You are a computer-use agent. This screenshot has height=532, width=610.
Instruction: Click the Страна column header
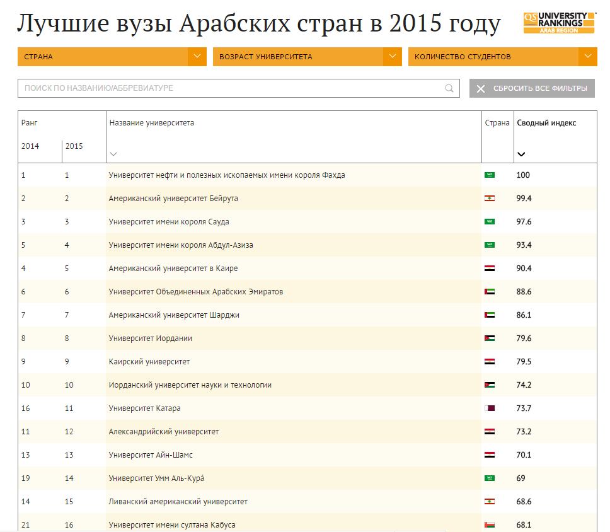497,123
